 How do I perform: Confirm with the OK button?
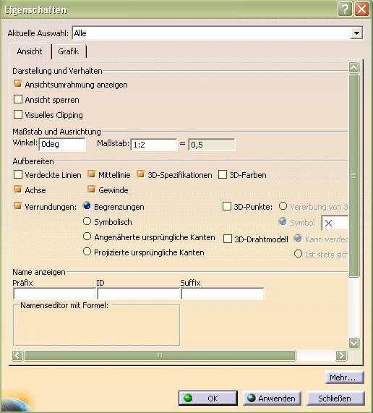[x=208, y=398]
